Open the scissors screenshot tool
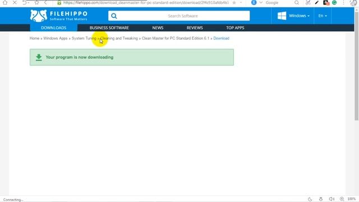 (308, 3)
